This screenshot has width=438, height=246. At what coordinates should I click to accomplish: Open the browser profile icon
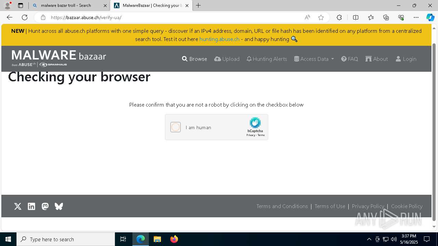point(7,5)
